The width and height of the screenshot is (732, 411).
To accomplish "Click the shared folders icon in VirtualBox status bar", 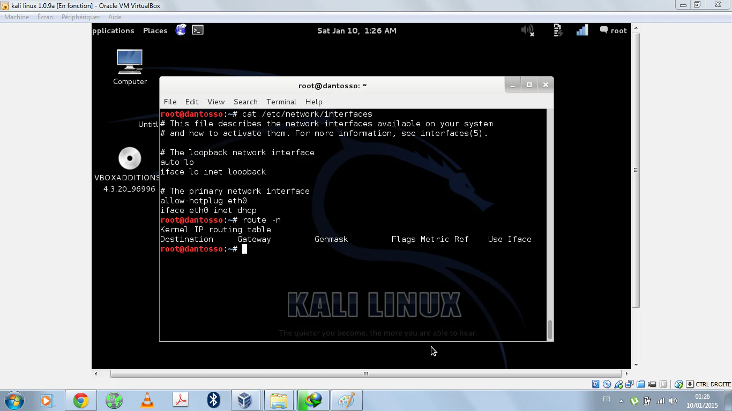I will pos(640,384).
